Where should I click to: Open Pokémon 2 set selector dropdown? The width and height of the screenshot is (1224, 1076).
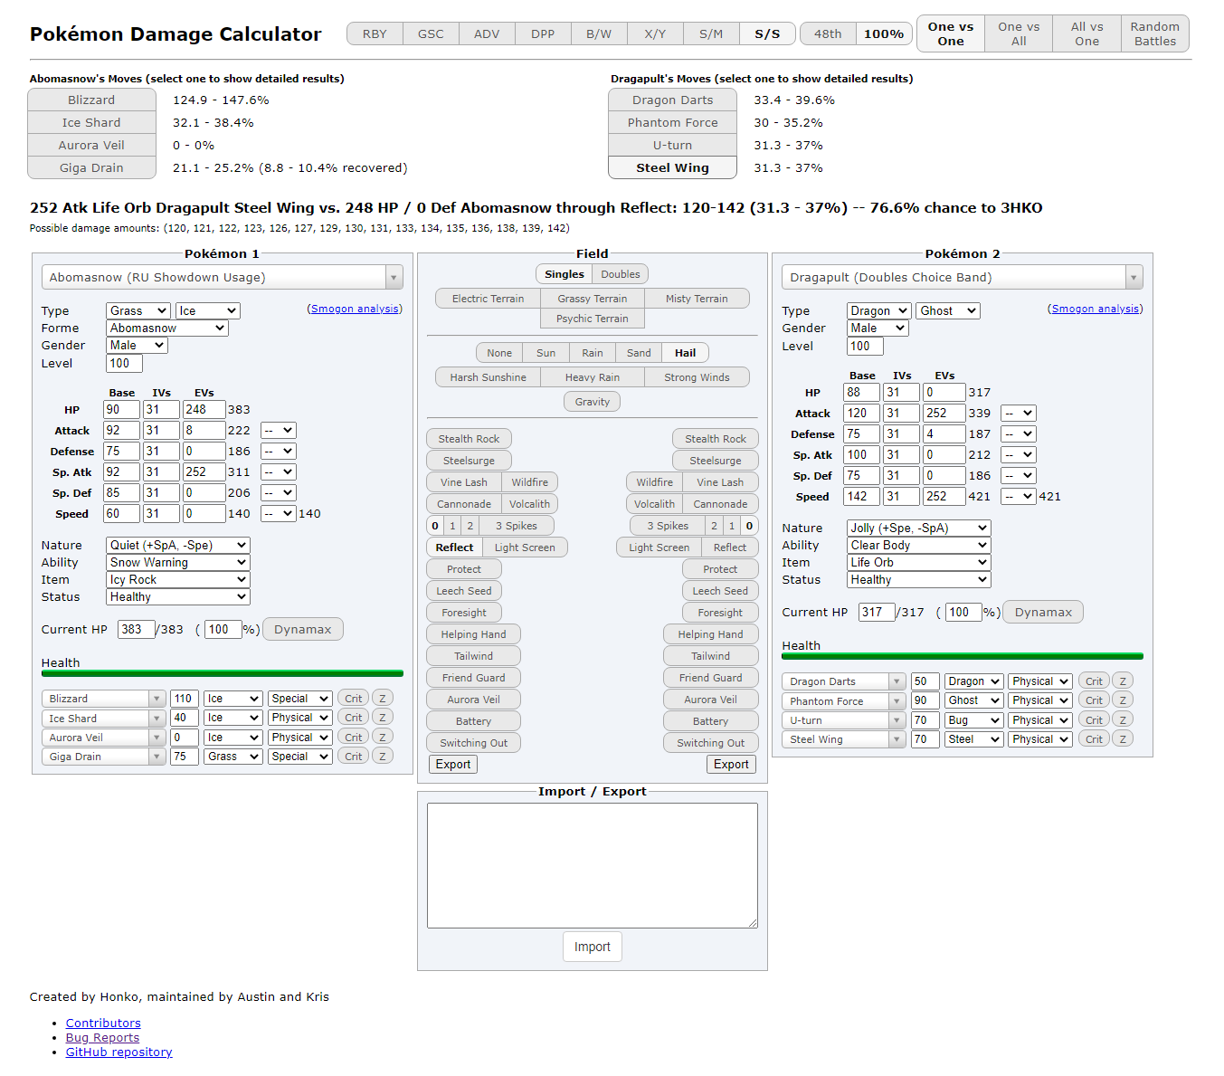(x=963, y=277)
